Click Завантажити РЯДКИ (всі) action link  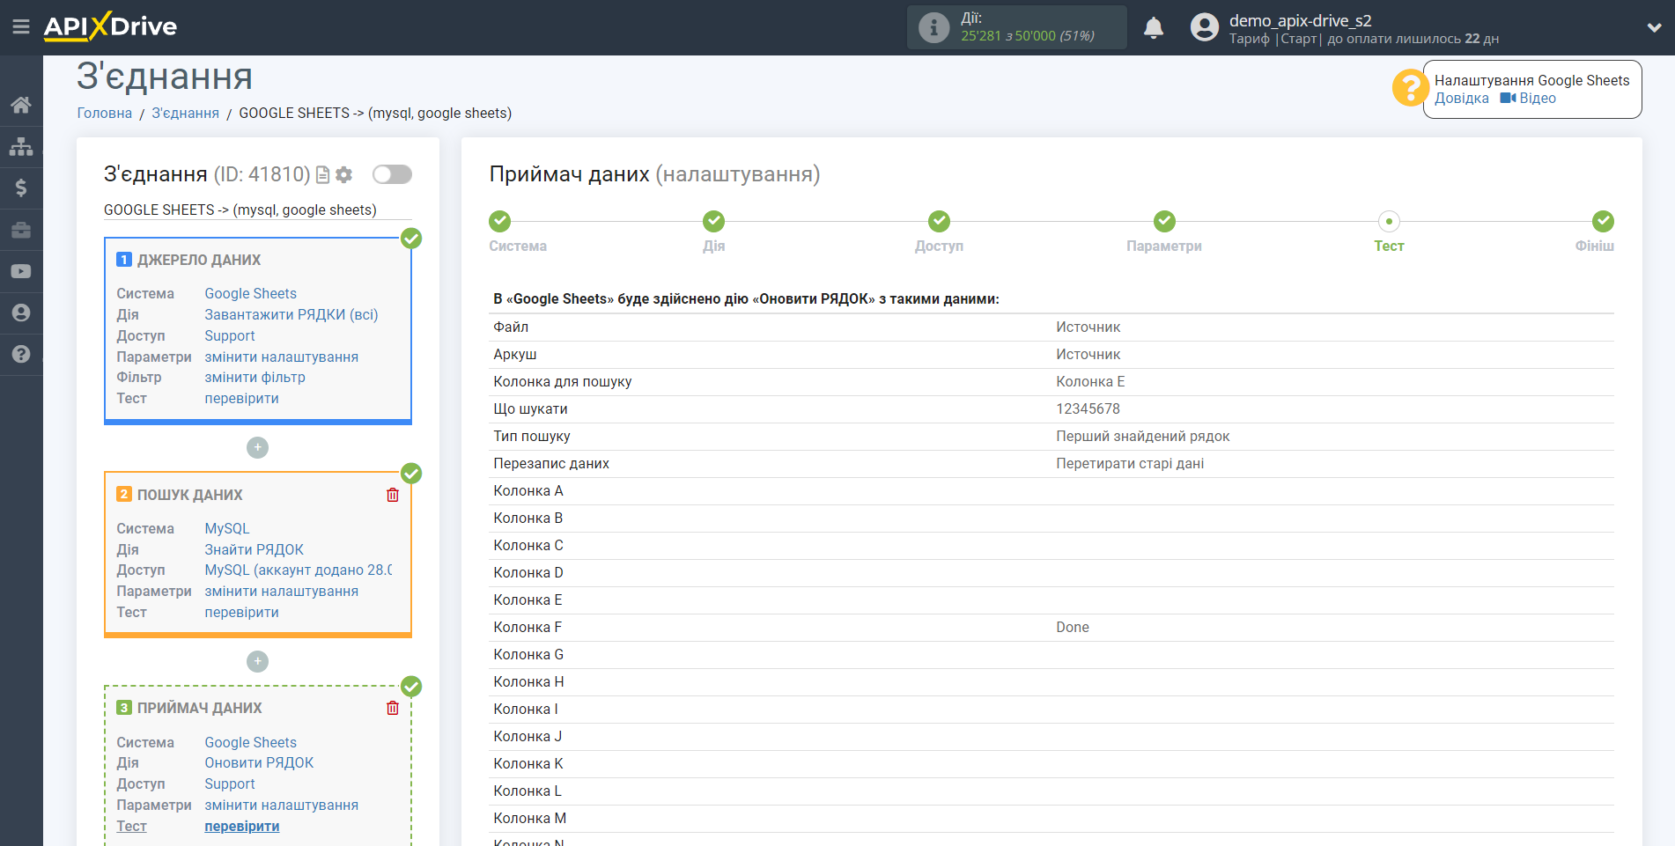pos(291,314)
